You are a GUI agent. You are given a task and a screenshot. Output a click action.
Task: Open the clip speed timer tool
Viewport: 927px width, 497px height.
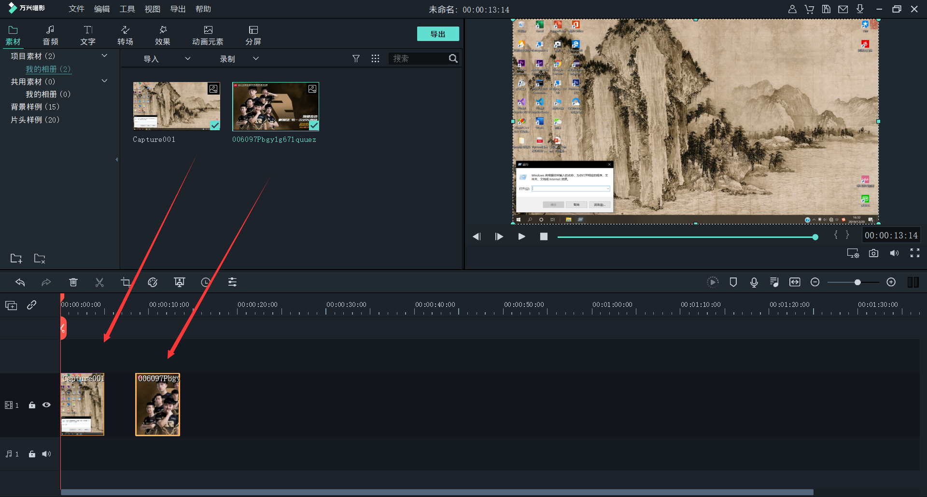coord(206,282)
